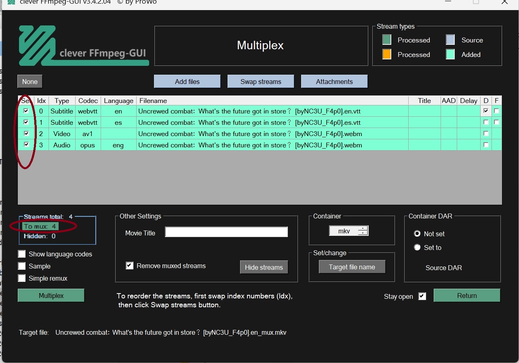Open Attachments
Image resolution: width=519 pixels, height=363 pixels.
(334, 82)
